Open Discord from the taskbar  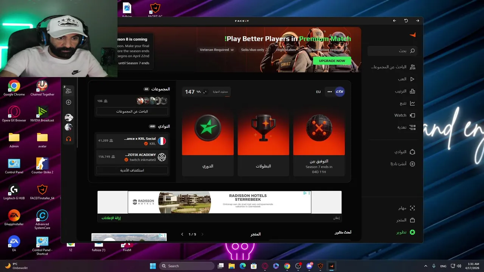[x=309, y=266]
